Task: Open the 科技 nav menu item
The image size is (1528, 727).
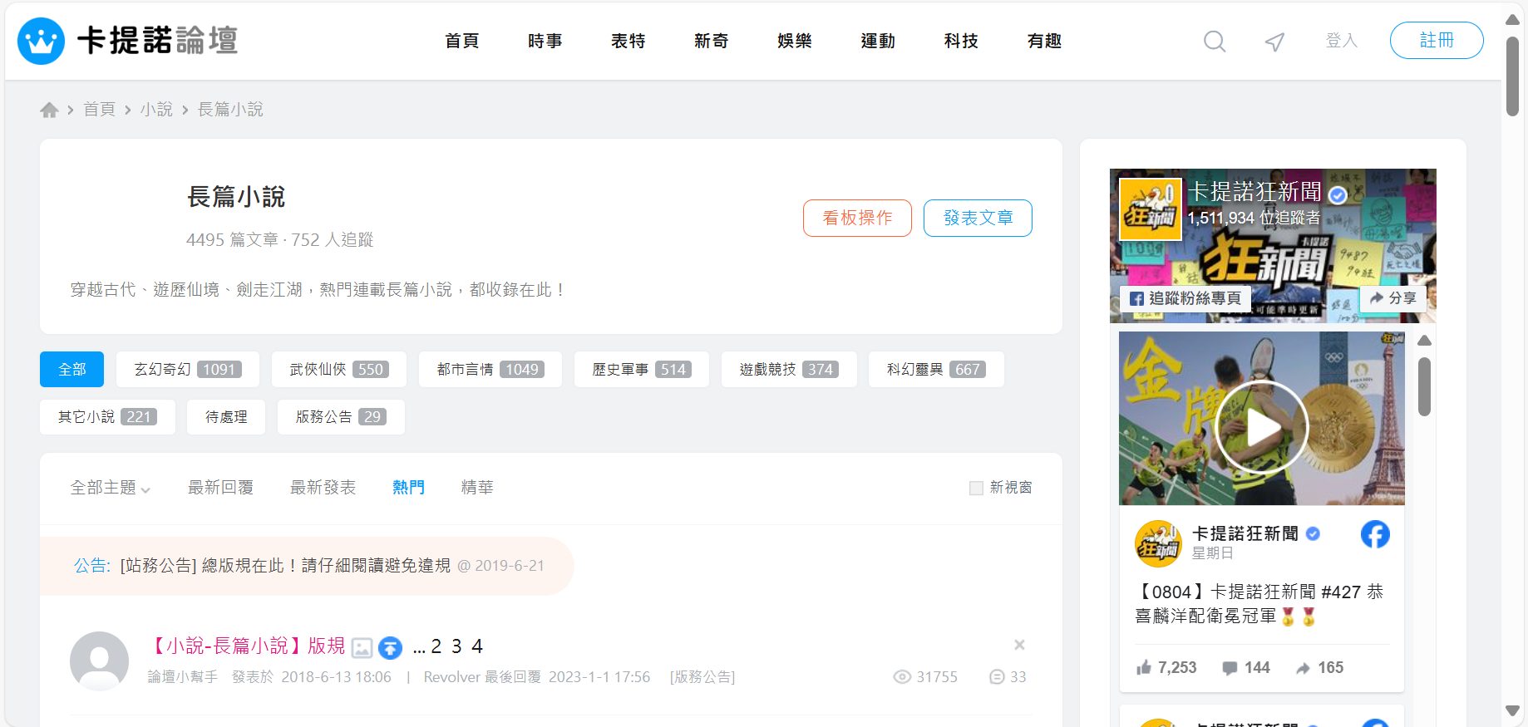Action: (961, 41)
